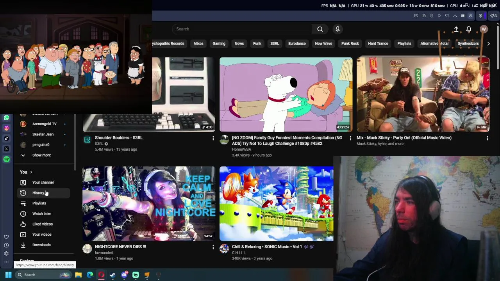Open options menu for Family Guy compilation
Image resolution: width=500 pixels, height=281 pixels.
pos(350,138)
